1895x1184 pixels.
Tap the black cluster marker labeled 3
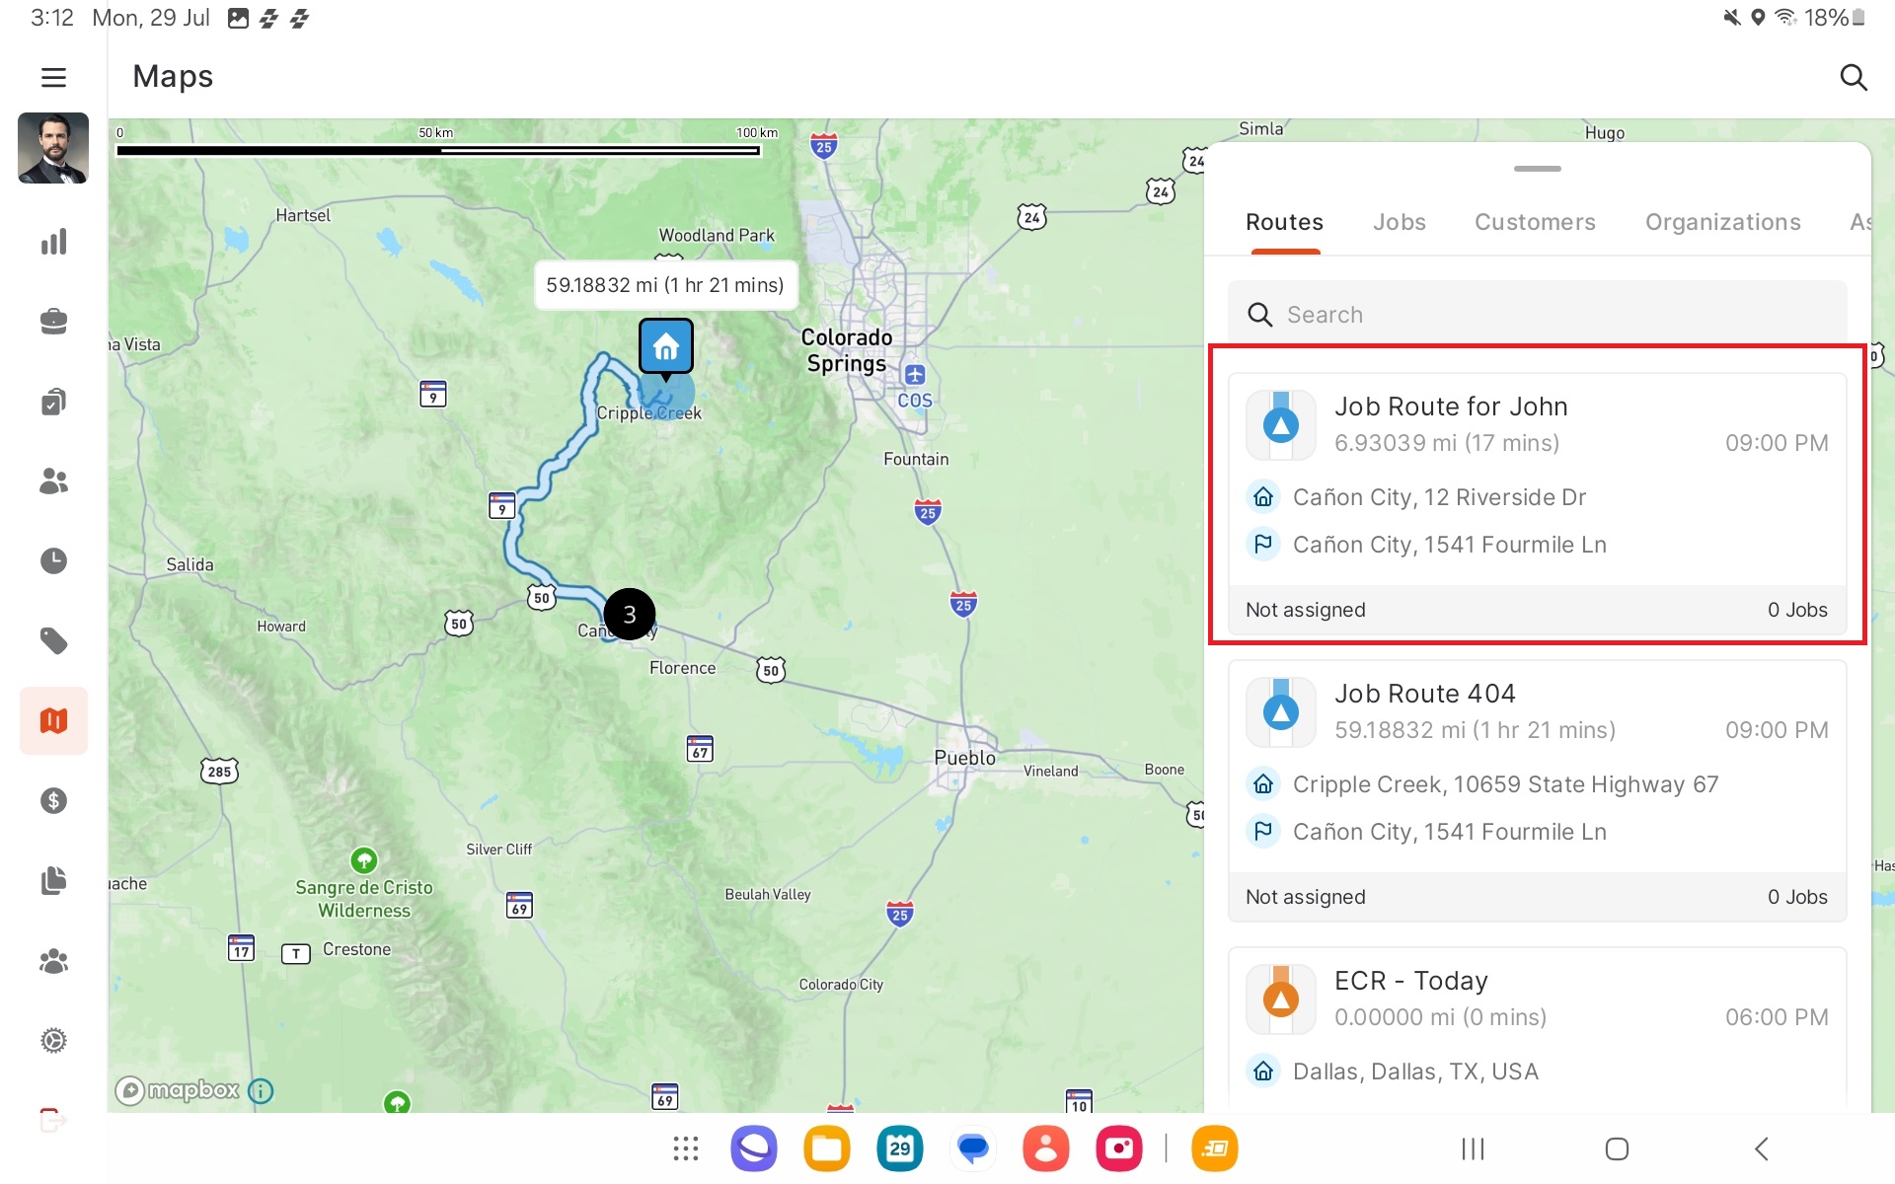tap(629, 615)
